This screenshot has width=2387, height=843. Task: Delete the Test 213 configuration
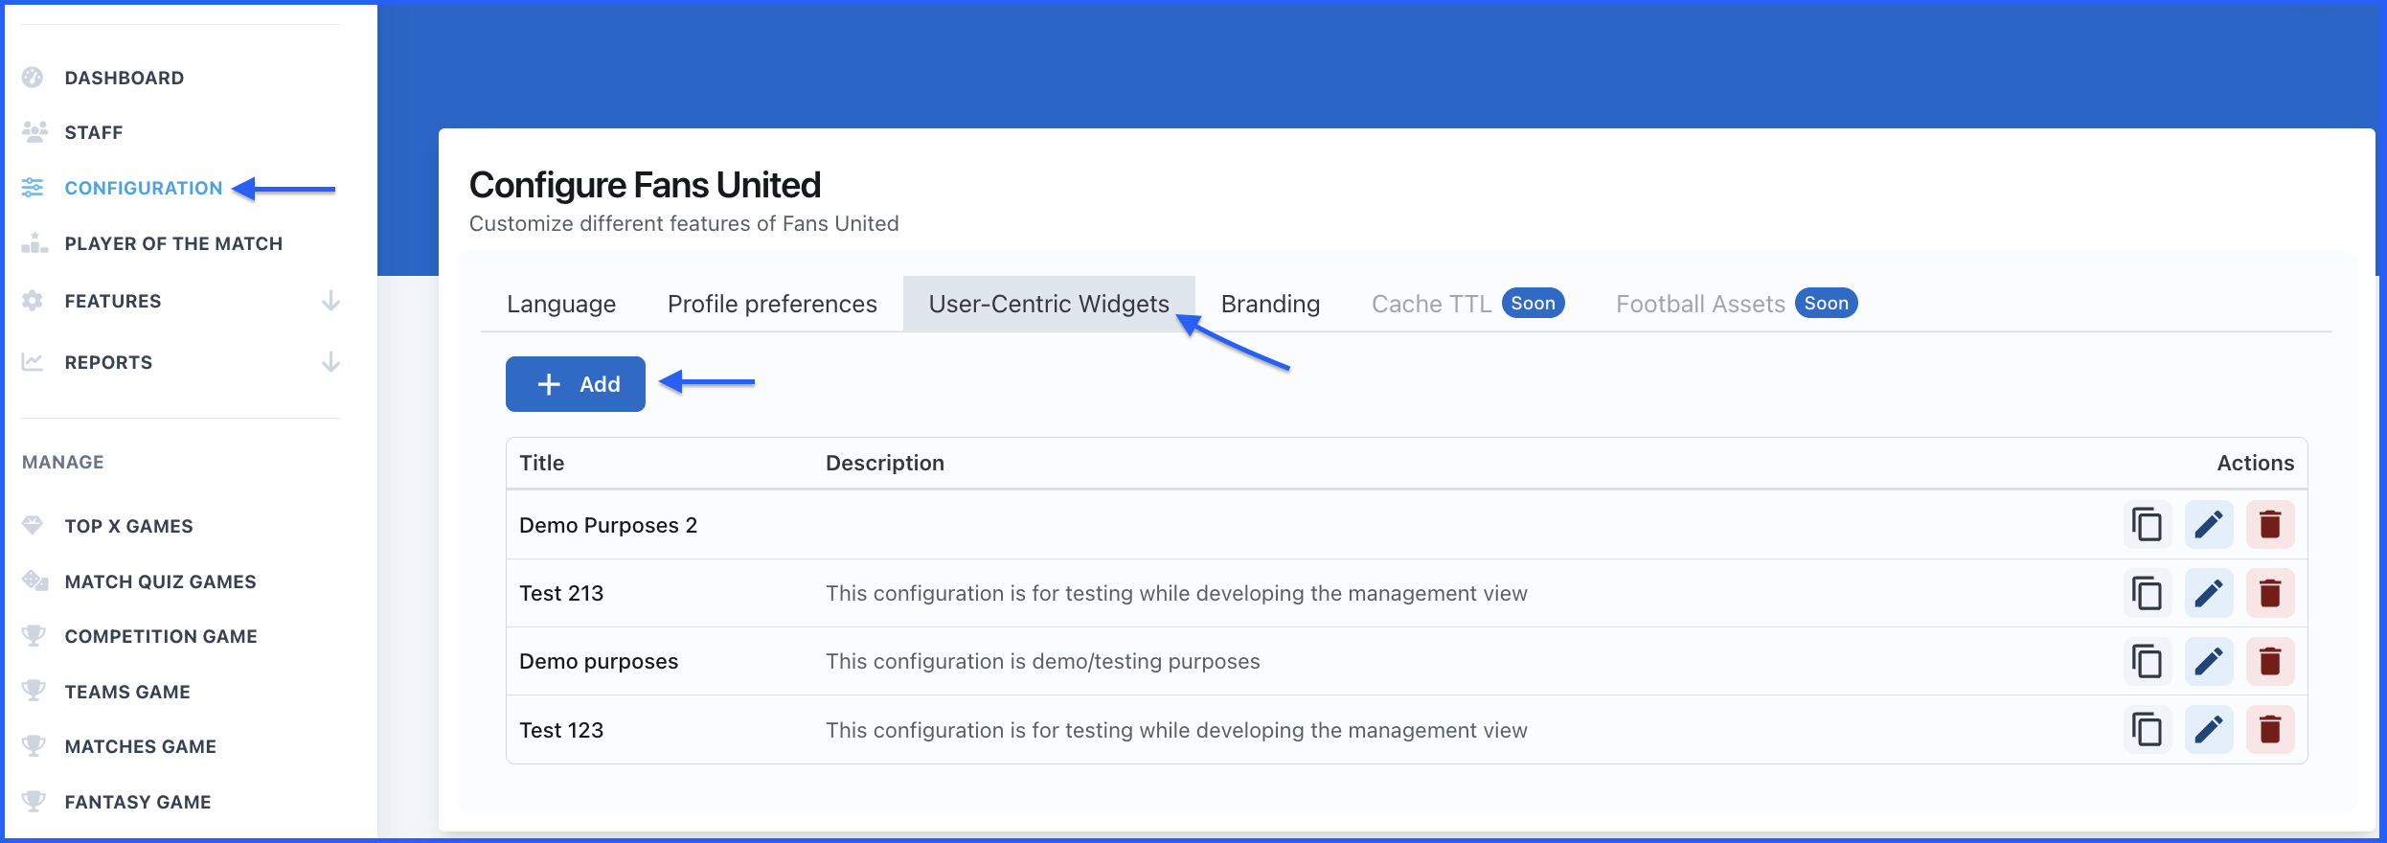tap(2269, 594)
